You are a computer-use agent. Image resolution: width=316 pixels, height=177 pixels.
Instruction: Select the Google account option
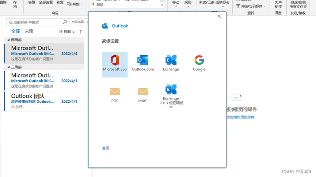pos(199,63)
